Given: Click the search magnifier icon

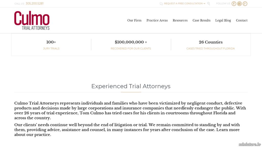Looking at the screenshot, I should 209,4.
